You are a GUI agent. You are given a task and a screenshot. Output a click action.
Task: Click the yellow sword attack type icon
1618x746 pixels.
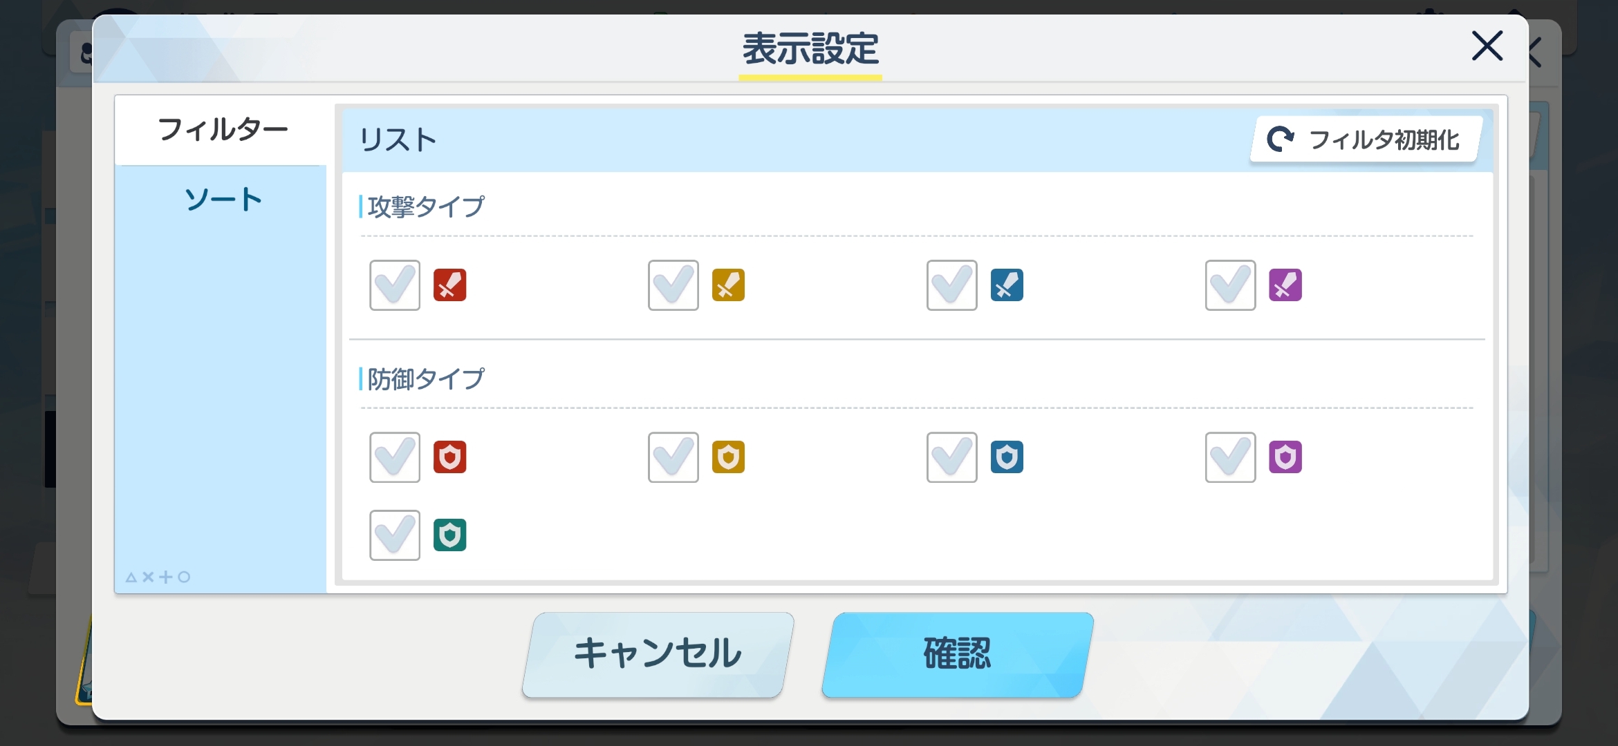(x=728, y=285)
